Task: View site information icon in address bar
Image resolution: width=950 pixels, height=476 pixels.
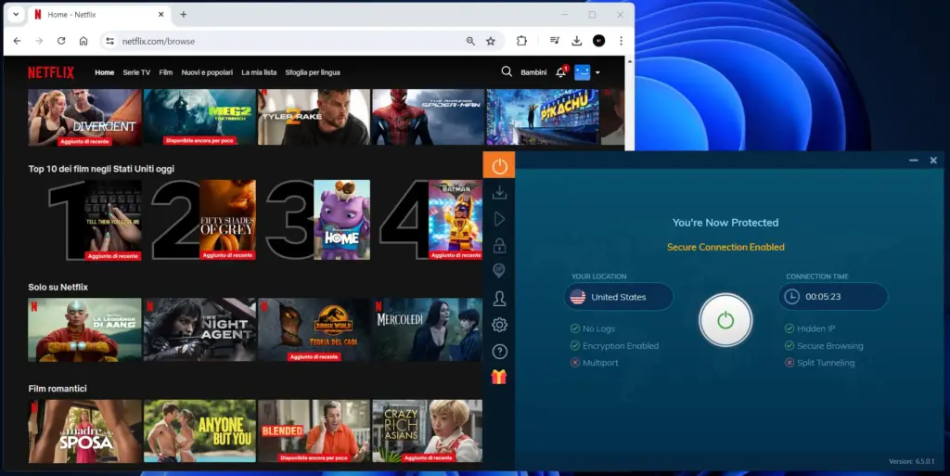Action: click(109, 41)
